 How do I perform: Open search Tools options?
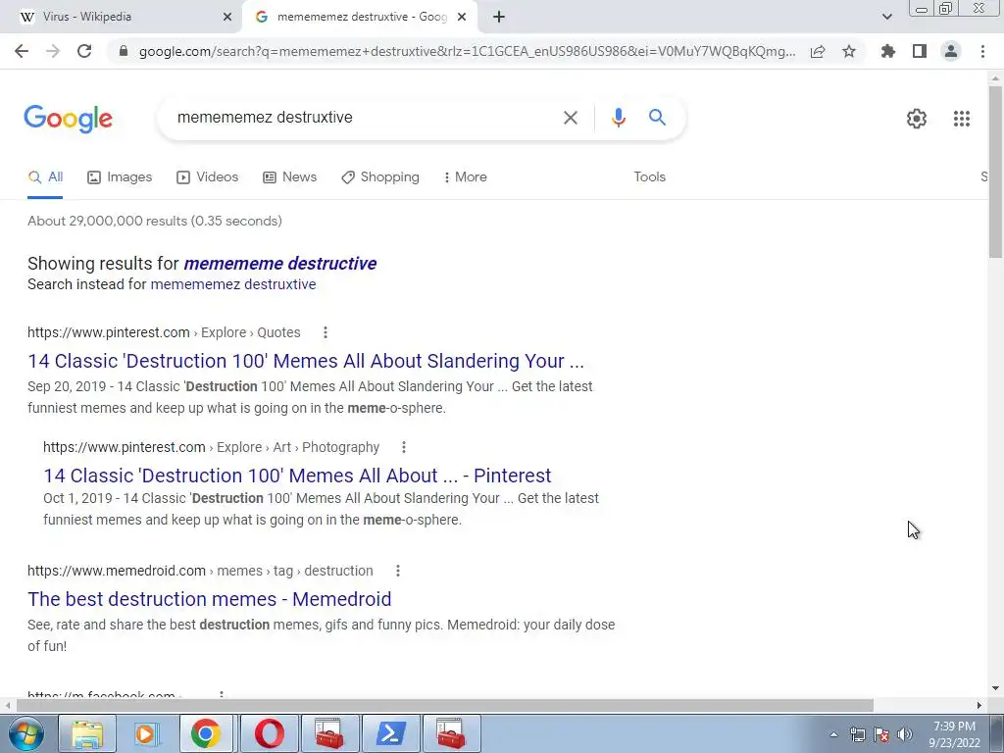point(649,176)
